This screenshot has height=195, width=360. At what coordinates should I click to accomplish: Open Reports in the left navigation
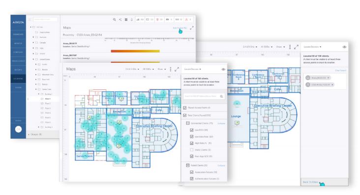pyautogui.click(x=18, y=70)
